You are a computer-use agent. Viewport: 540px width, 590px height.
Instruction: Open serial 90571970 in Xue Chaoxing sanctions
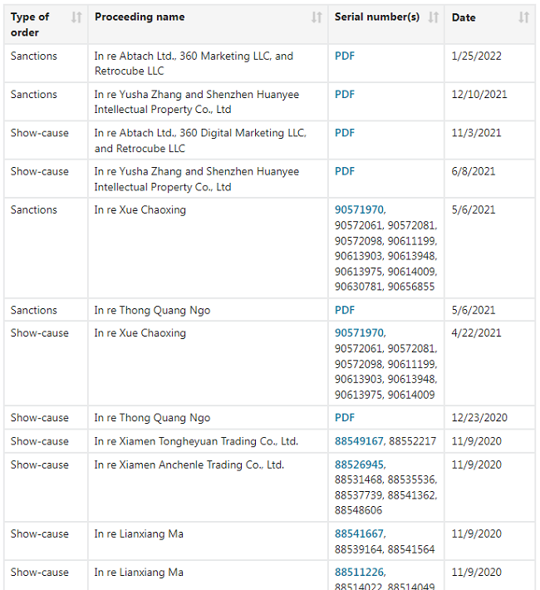click(x=359, y=210)
